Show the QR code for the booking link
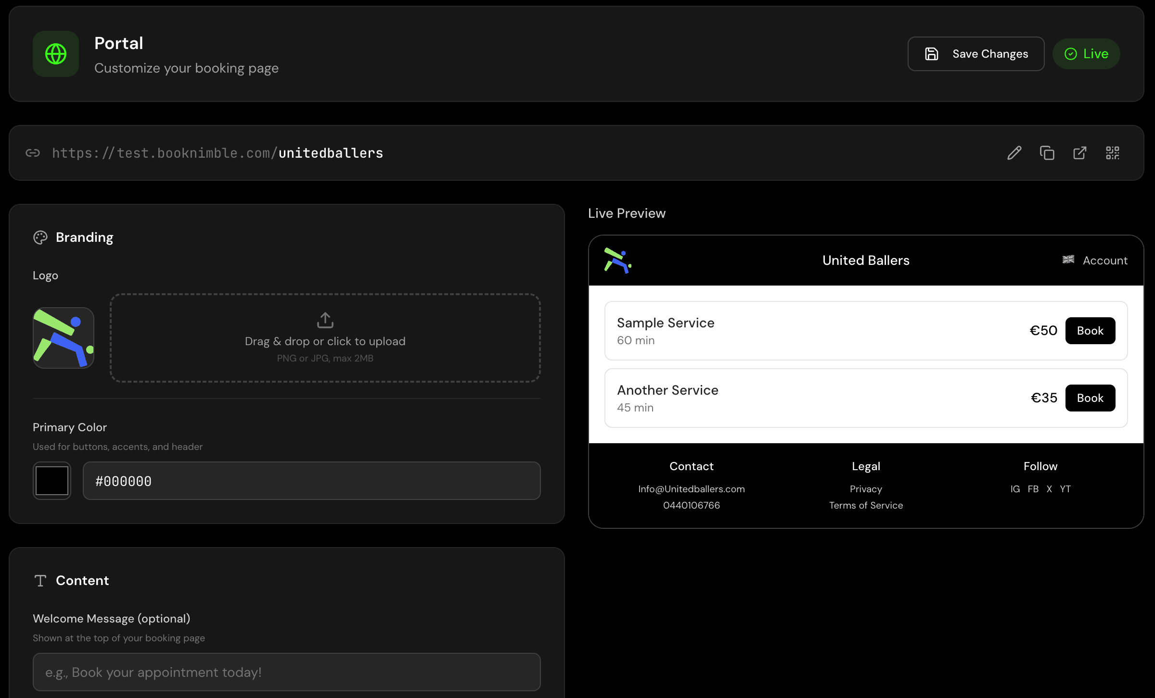Image resolution: width=1155 pixels, height=698 pixels. click(x=1113, y=153)
